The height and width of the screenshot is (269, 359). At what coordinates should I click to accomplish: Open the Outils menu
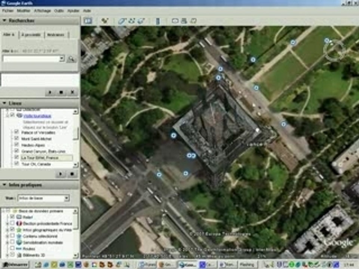[59, 11]
